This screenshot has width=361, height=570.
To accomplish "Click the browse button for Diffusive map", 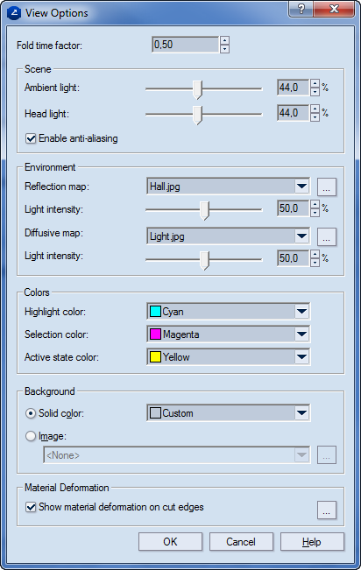I will point(327,236).
